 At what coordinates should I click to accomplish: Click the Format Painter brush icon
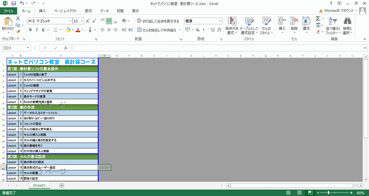click(x=18, y=32)
